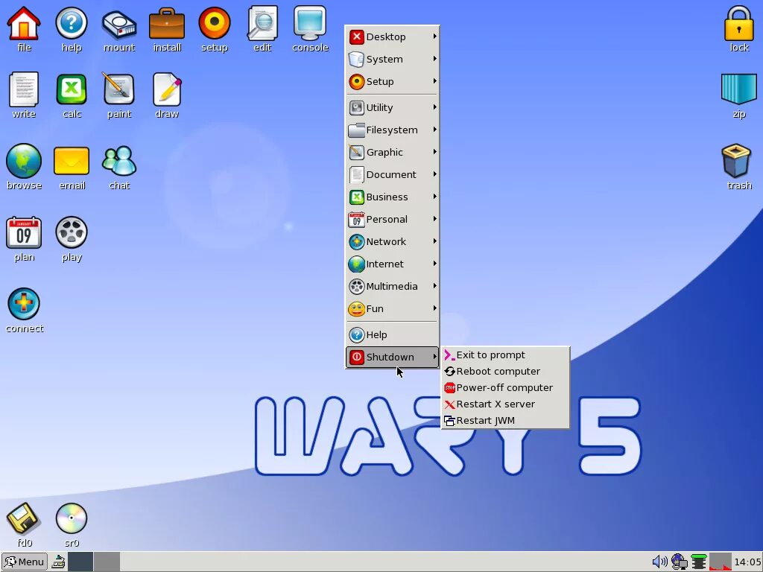The width and height of the screenshot is (763, 572).
Task: Launch the write word processor icon
Action: pos(23,89)
